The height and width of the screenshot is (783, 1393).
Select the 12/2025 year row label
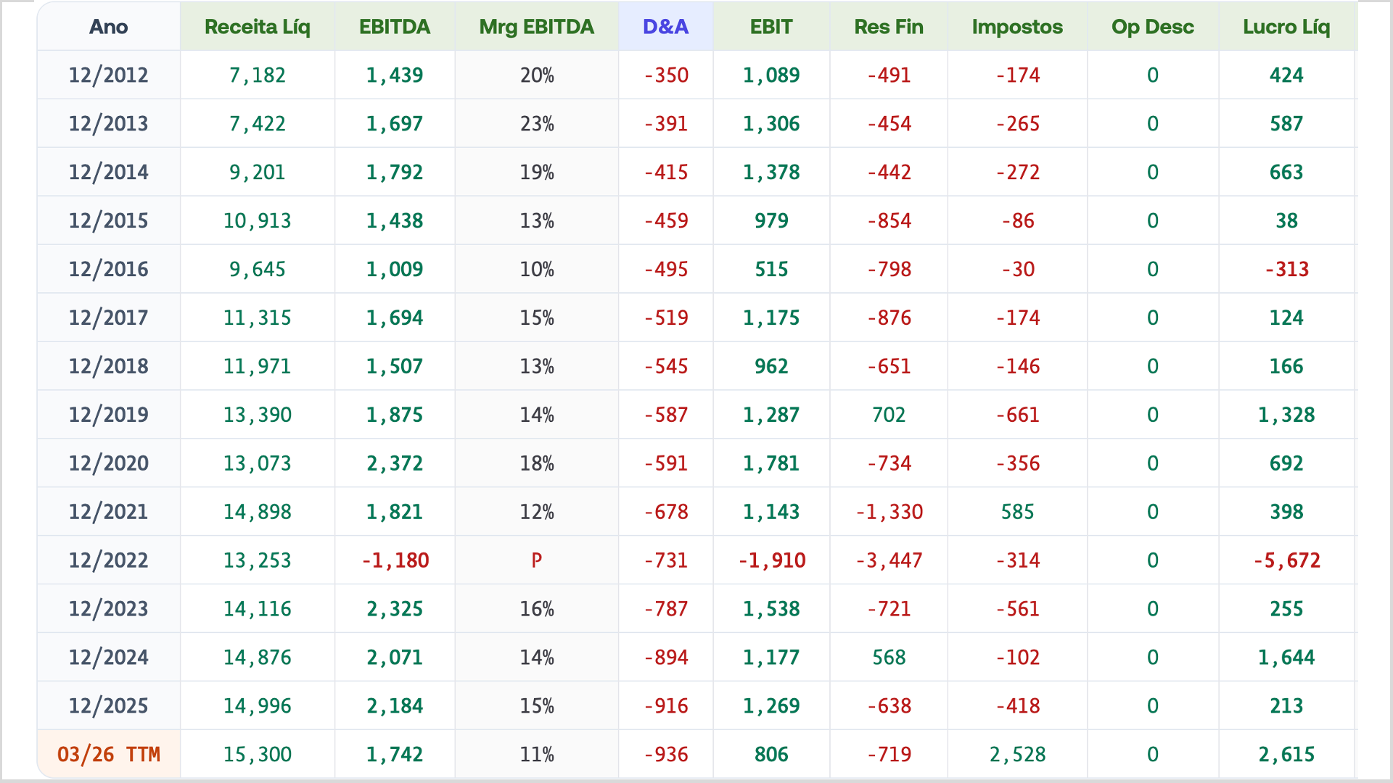(x=108, y=705)
